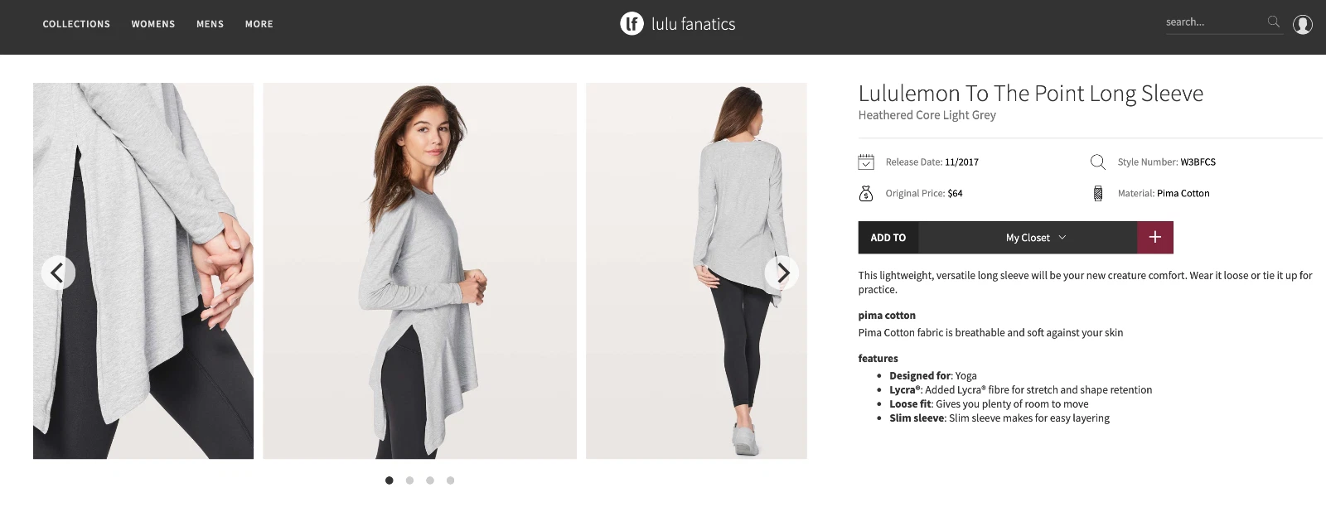Open the user profile account icon
The width and height of the screenshot is (1326, 507).
pos(1303,25)
